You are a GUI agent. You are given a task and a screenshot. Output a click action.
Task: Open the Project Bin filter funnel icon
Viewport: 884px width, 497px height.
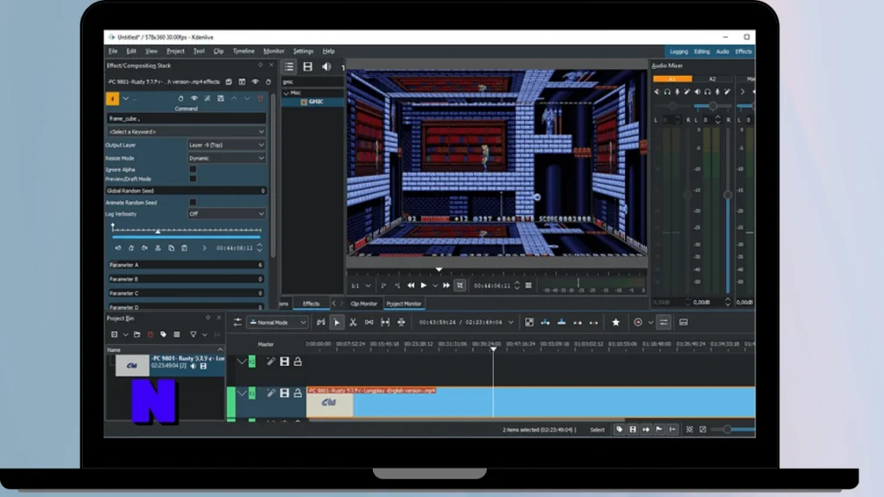point(193,335)
